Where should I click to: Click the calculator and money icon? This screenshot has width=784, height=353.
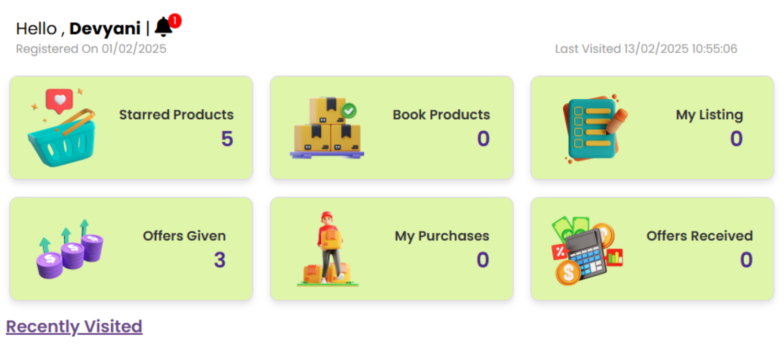pyautogui.click(x=587, y=251)
